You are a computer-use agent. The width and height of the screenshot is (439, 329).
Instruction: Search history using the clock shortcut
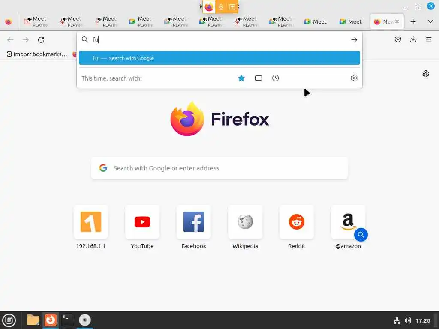coord(276,78)
